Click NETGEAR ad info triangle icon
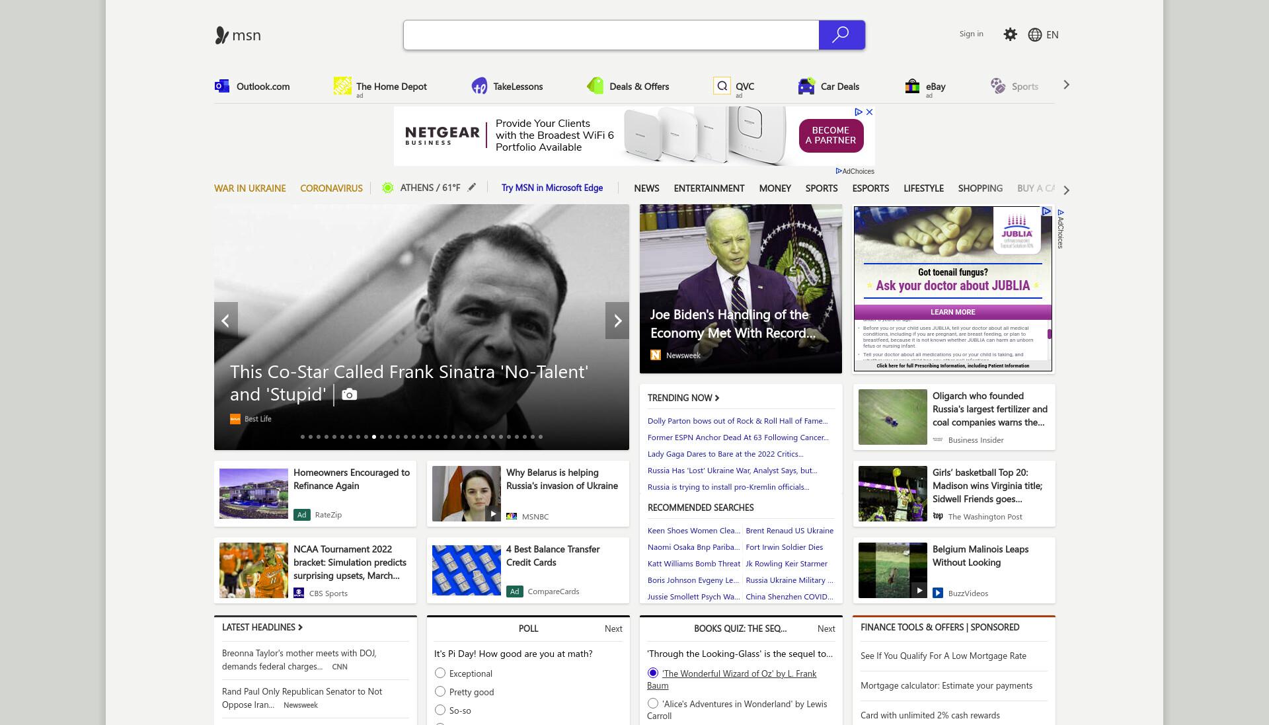This screenshot has height=725, width=1269. pos(859,112)
